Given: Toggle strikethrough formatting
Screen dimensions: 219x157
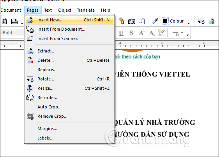Looking at the screenshot, I should click(131, 33).
